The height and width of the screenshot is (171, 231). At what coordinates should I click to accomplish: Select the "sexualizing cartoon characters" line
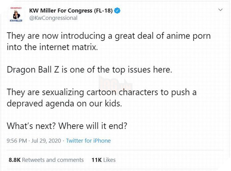click(x=102, y=92)
